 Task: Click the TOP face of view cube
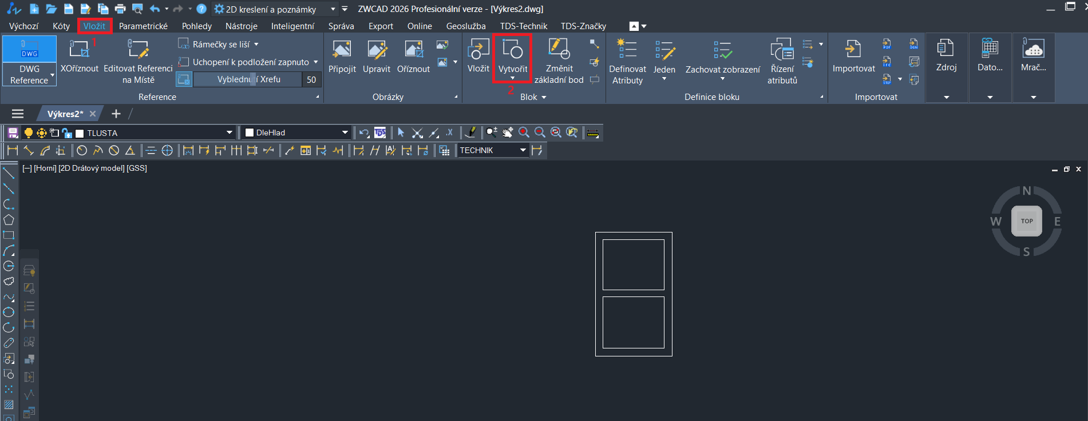[1026, 221]
